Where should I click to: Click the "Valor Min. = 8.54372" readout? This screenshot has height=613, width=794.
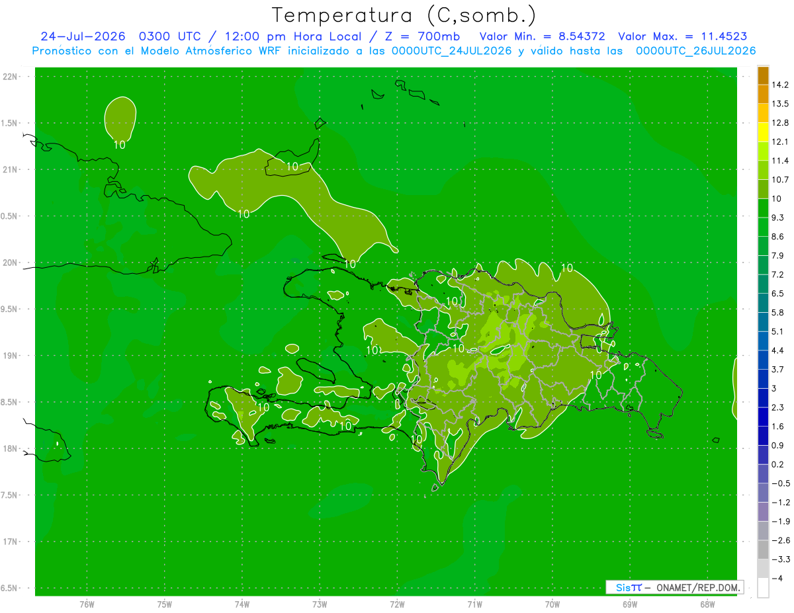click(x=543, y=36)
